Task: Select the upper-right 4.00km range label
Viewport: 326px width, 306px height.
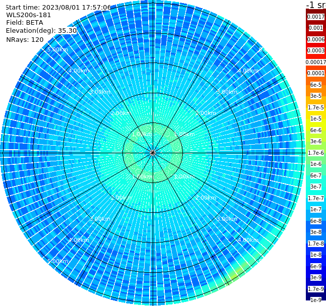Action: (x=248, y=71)
